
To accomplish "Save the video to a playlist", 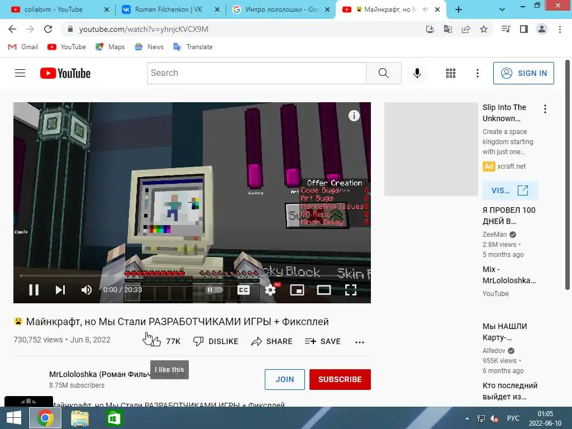I will [322, 341].
